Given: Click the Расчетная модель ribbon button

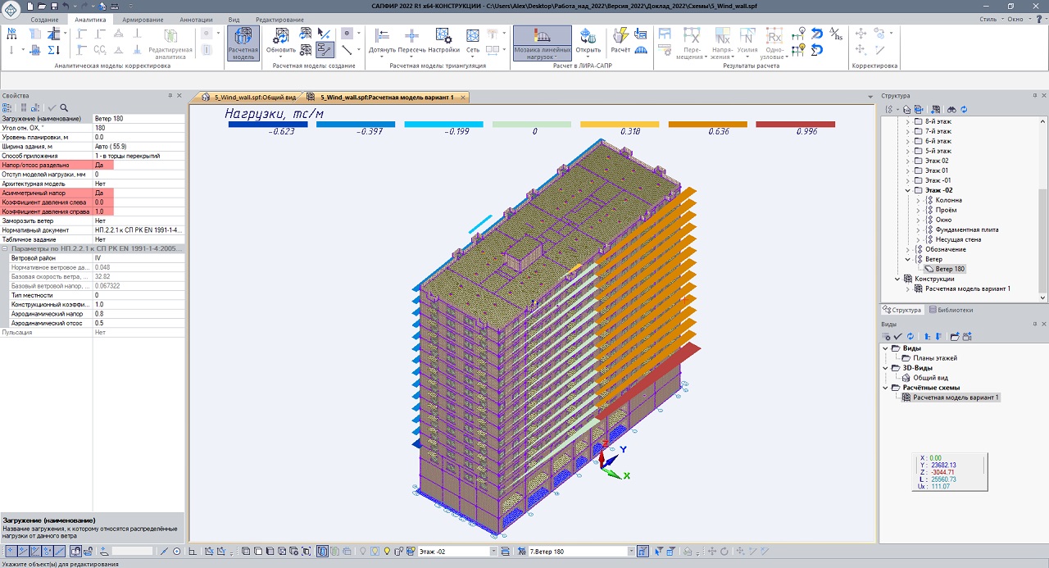Looking at the screenshot, I should coord(243,43).
